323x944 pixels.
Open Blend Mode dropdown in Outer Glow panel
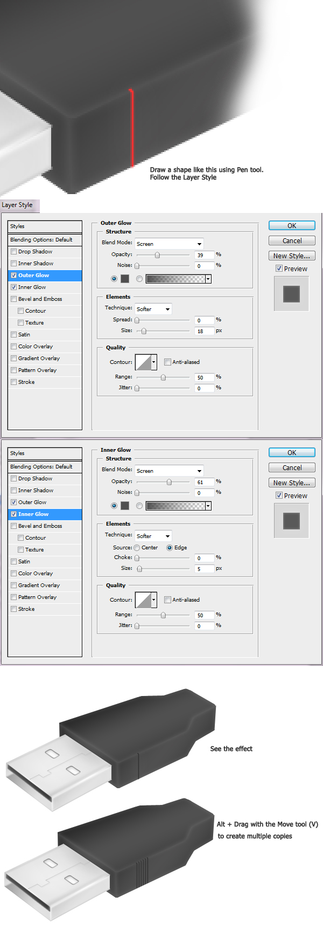coord(169,244)
